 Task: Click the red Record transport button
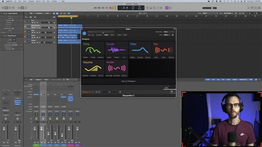tap(111, 8)
